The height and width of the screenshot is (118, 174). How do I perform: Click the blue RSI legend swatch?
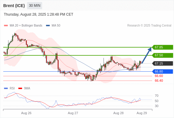(6, 88)
